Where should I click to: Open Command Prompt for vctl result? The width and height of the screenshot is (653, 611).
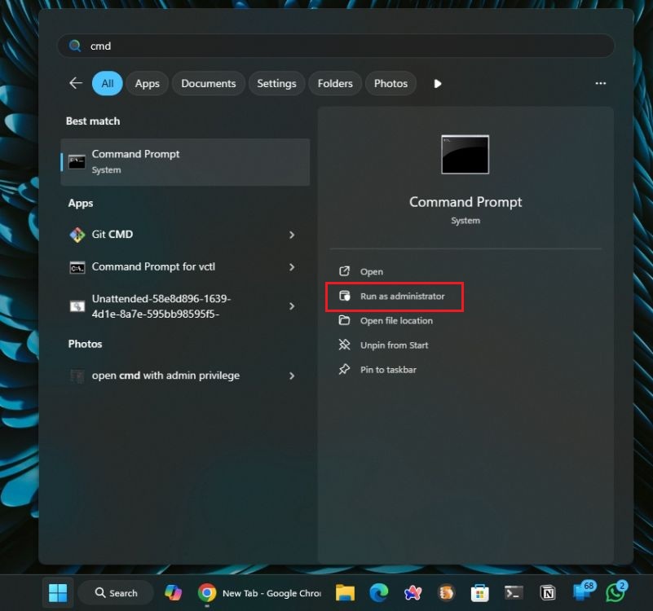175,266
